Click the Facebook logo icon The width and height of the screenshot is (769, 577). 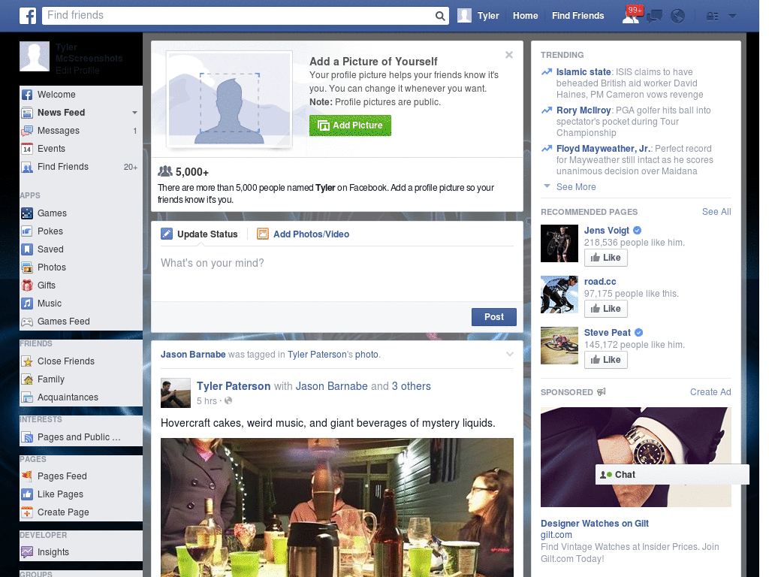(28, 16)
